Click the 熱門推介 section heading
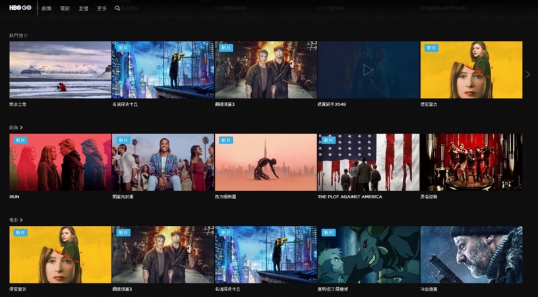Image resolution: width=538 pixels, height=297 pixels. coord(18,36)
